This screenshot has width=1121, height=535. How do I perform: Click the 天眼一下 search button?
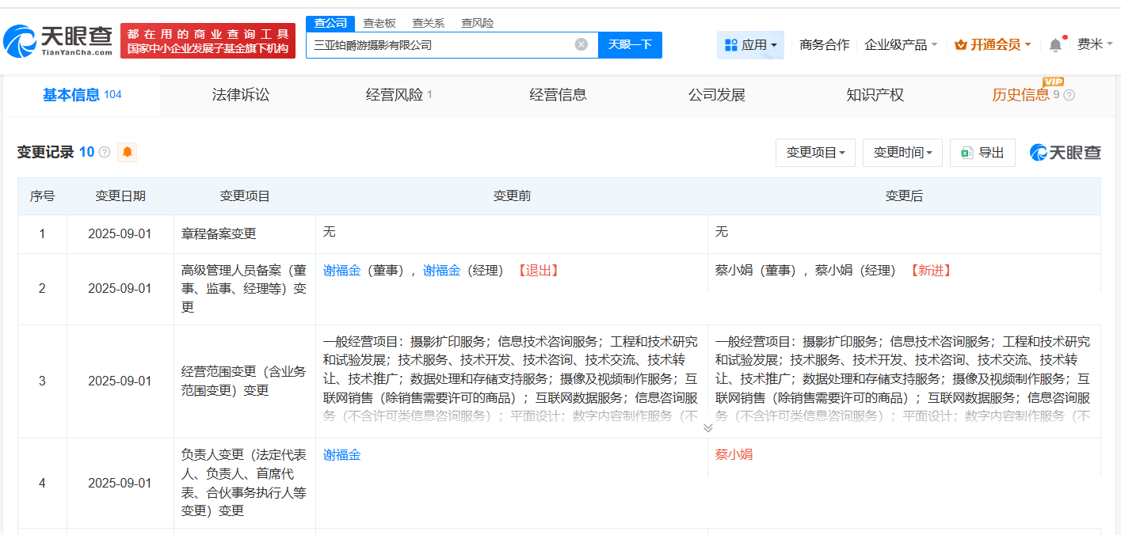pyautogui.click(x=630, y=44)
